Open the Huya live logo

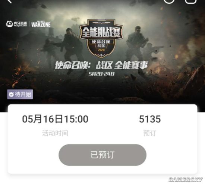coord(16,24)
